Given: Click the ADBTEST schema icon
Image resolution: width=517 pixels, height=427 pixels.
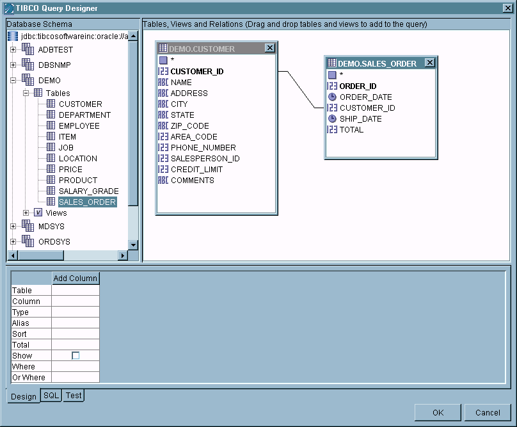Looking at the screenshot, I should (x=28, y=49).
